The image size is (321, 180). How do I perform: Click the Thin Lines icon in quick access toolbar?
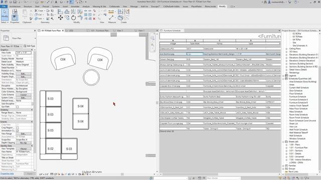coord(71,2)
